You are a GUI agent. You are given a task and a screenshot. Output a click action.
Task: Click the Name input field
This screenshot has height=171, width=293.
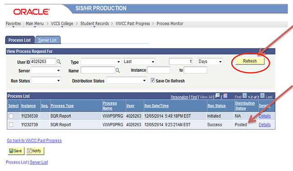98,70
